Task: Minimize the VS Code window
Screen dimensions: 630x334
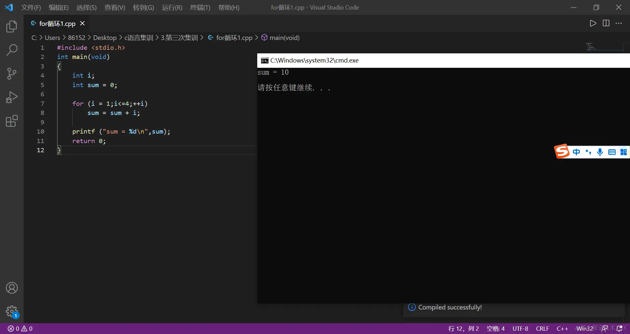Action: click(x=574, y=7)
